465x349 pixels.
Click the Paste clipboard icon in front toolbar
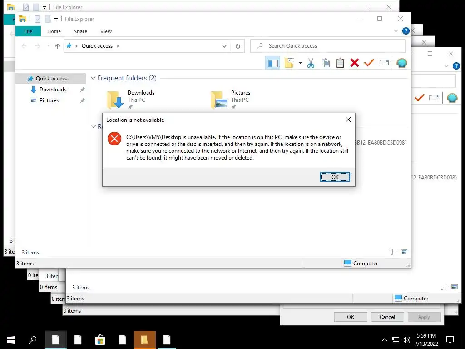[340, 63]
